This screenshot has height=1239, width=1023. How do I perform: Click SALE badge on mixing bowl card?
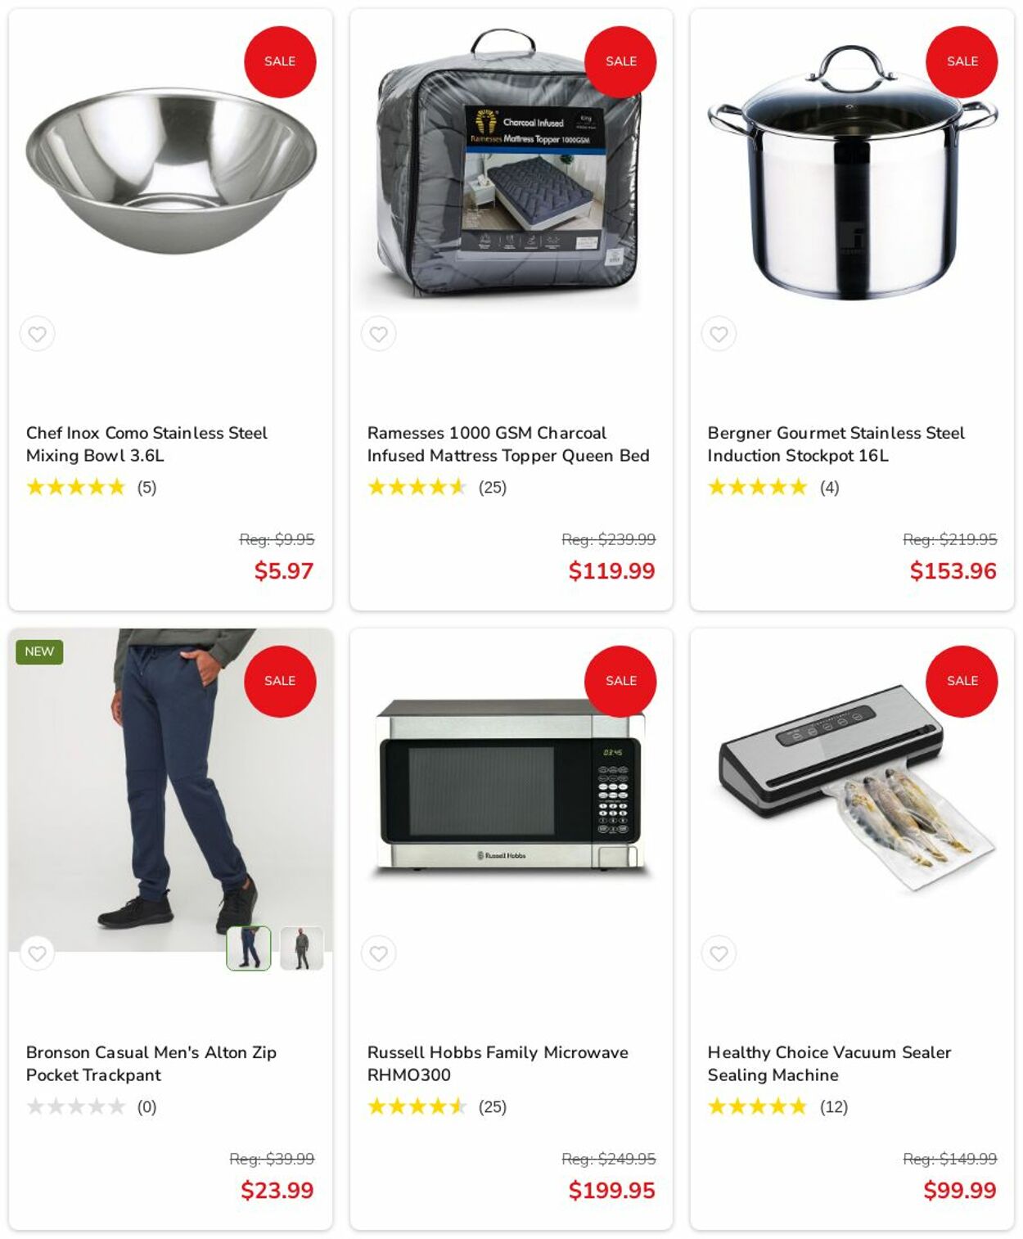coord(280,61)
